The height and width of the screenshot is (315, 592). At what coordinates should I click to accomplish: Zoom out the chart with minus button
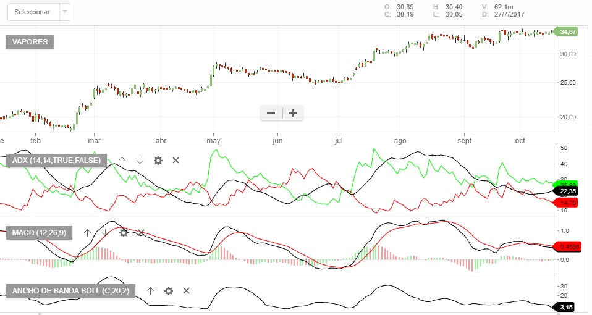pos(271,113)
